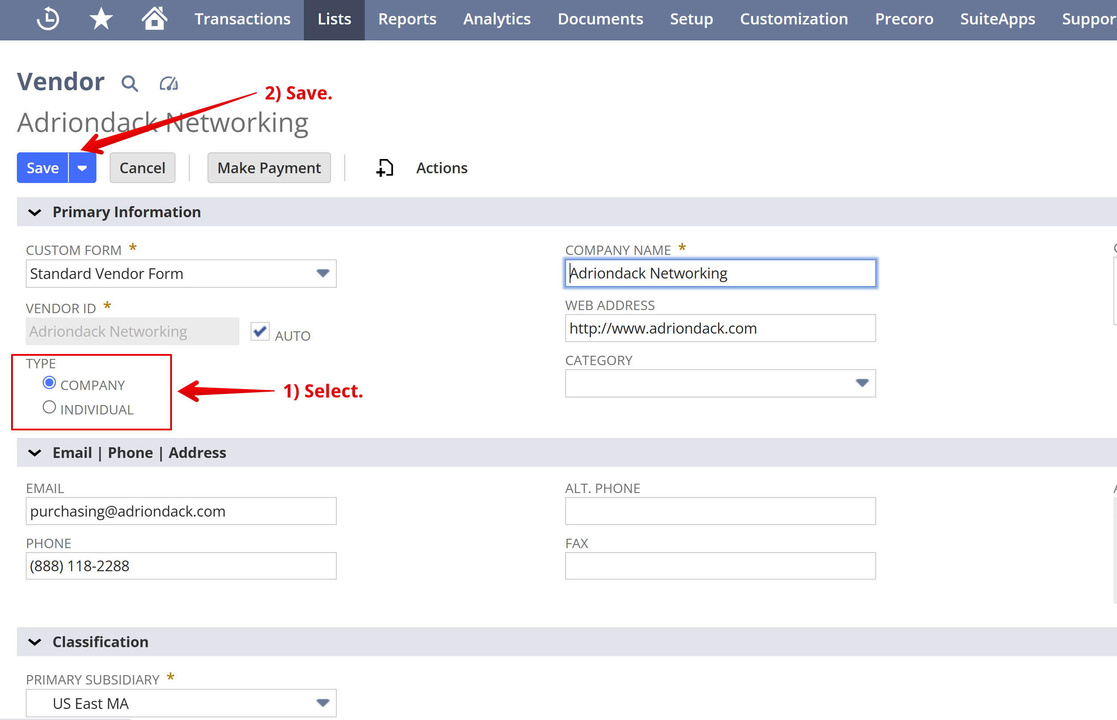Open the Customization menu
Image resolution: width=1117 pixels, height=720 pixels.
click(x=794, y=19)
